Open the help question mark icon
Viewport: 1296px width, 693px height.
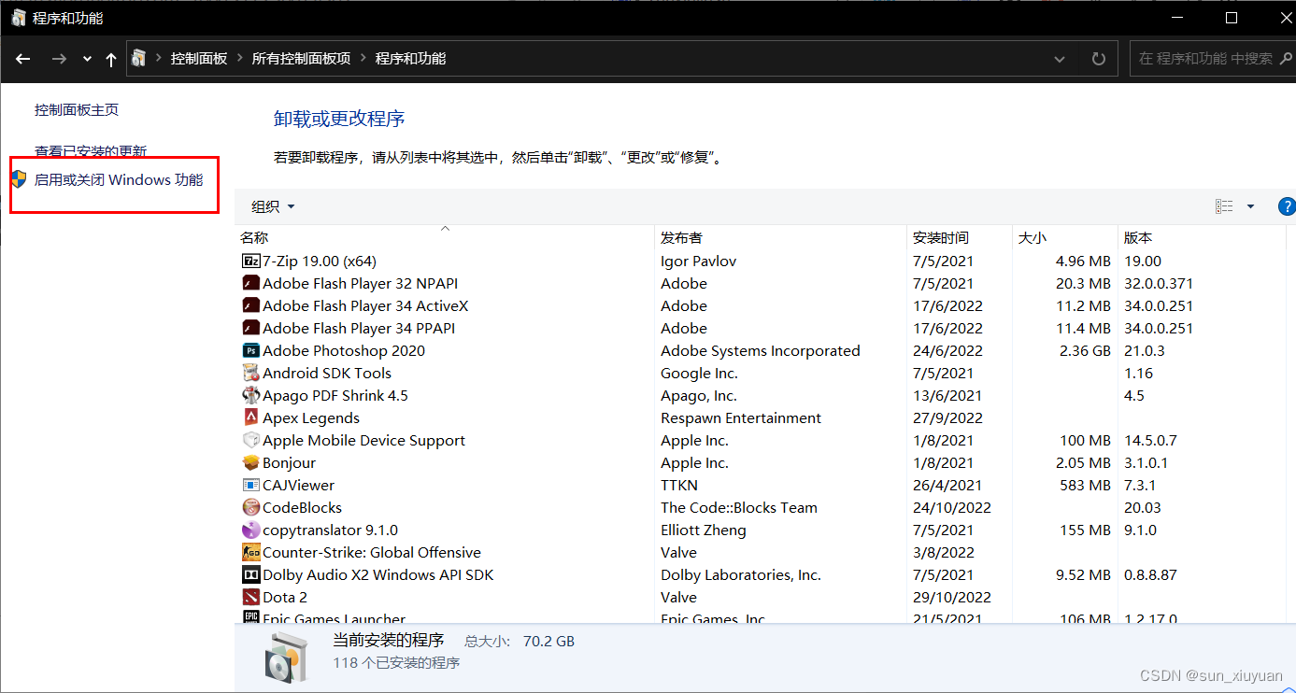pos(1287,206)
